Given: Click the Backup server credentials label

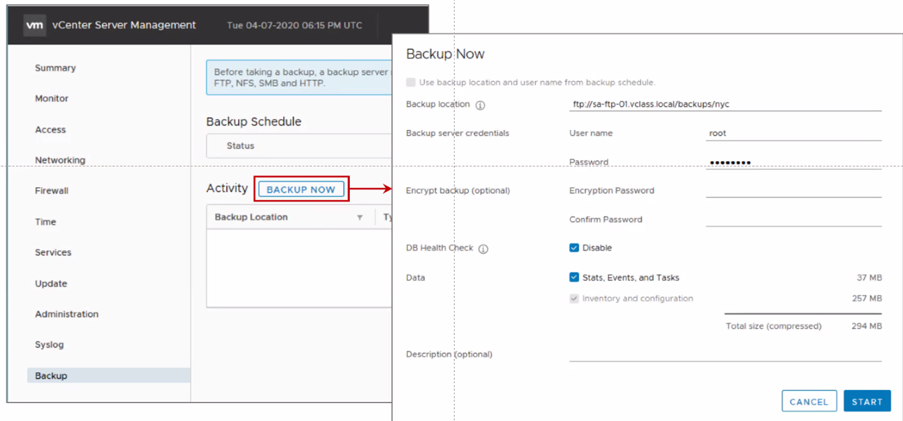Looking at the screenshot, I should click(458, 133).
